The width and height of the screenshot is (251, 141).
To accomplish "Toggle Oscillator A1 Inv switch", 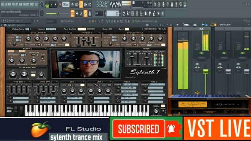I will (x=26, y=45).
